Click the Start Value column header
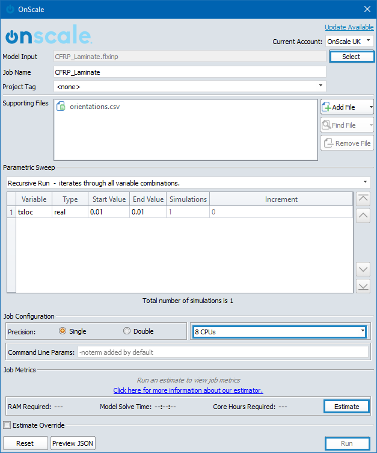 [x=109, y=199]
